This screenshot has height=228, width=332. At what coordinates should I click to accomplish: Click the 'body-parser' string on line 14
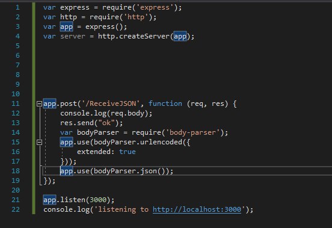pos(192,132)
